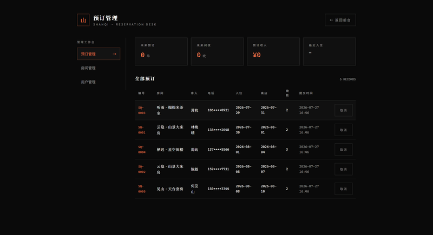Cancel reservation SQ-0004 for 周屿
Image resolution: width=433 pixels, height=235 pixels.
[x=344, y=150]
